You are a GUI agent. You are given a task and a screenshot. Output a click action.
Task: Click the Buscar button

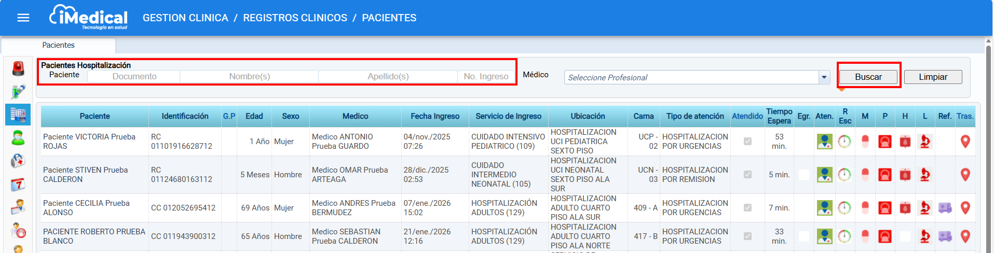point(868,77)
